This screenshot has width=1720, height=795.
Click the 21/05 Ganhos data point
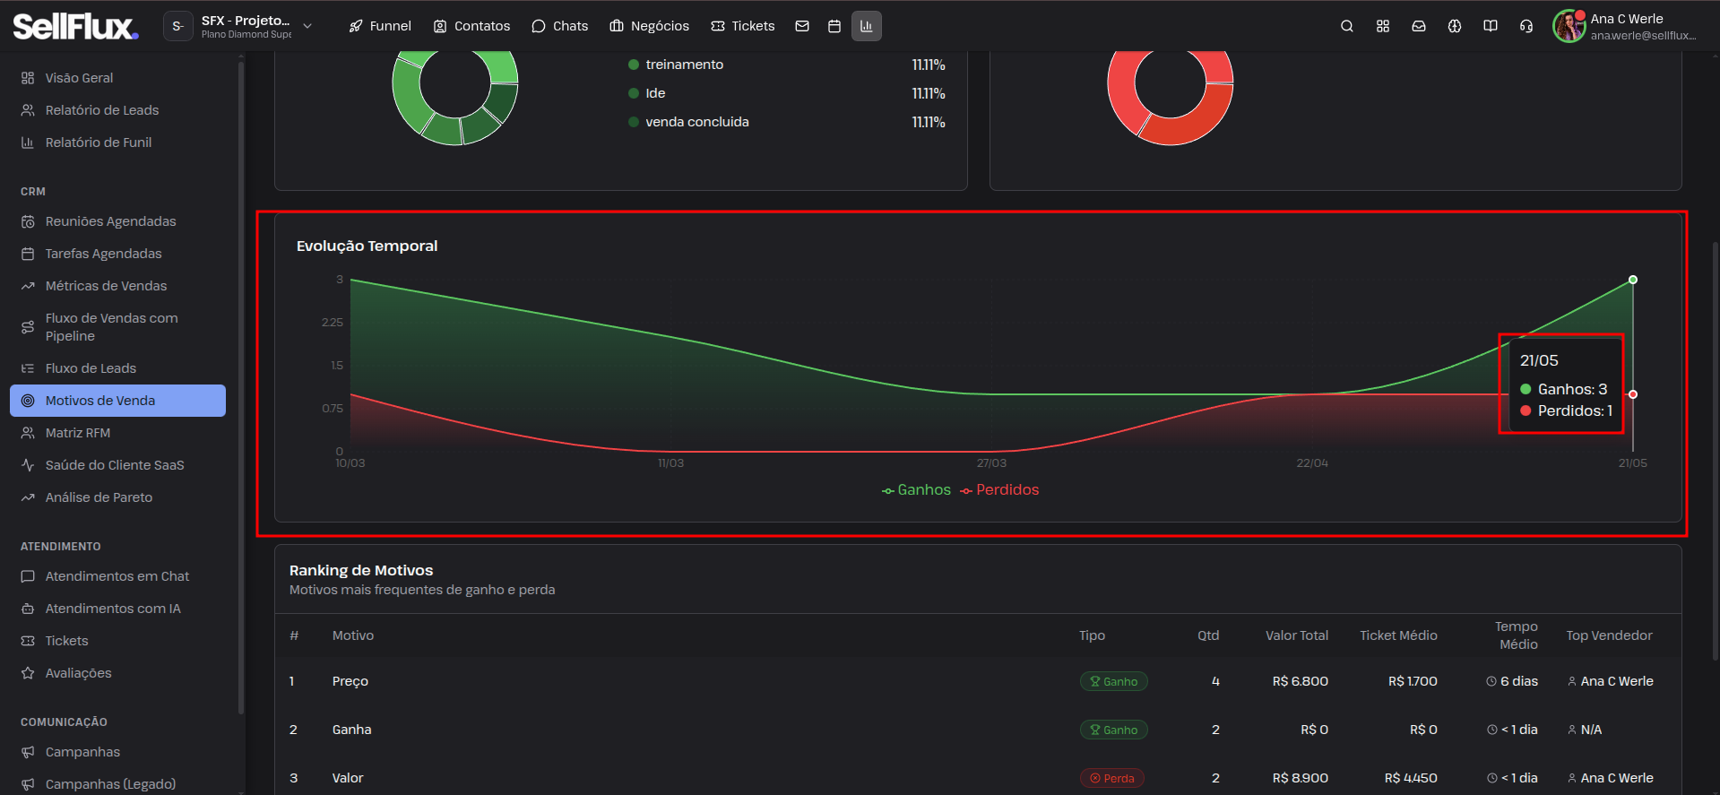point(1633,280)
